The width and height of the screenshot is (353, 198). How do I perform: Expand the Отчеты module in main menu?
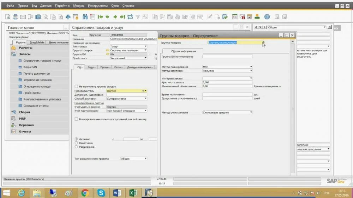coord(25,132)
